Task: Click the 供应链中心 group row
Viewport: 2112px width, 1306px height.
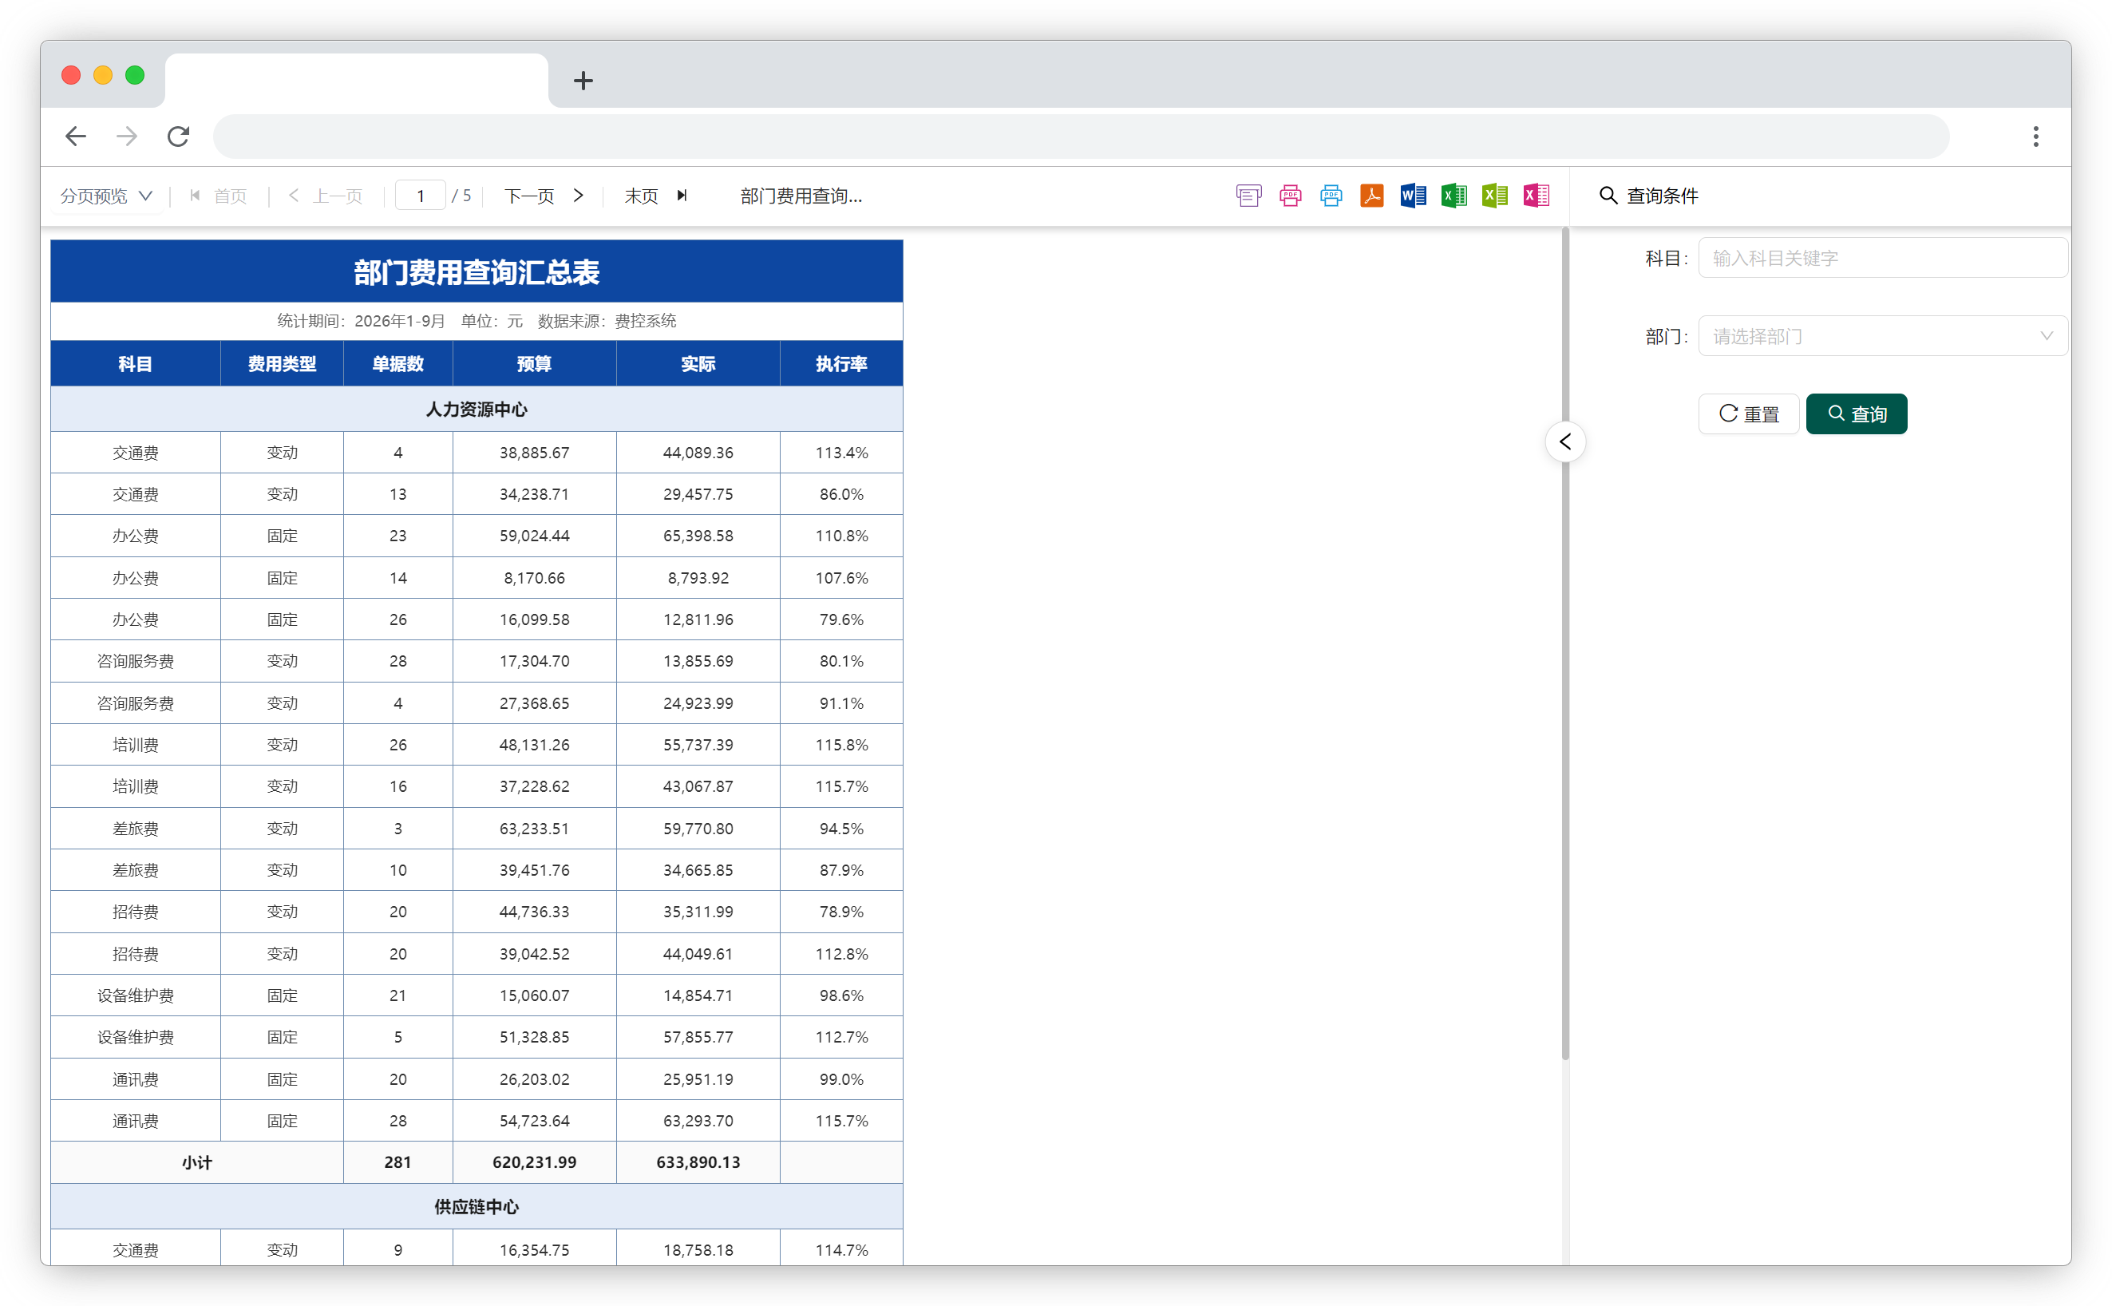Action: 477,1207
